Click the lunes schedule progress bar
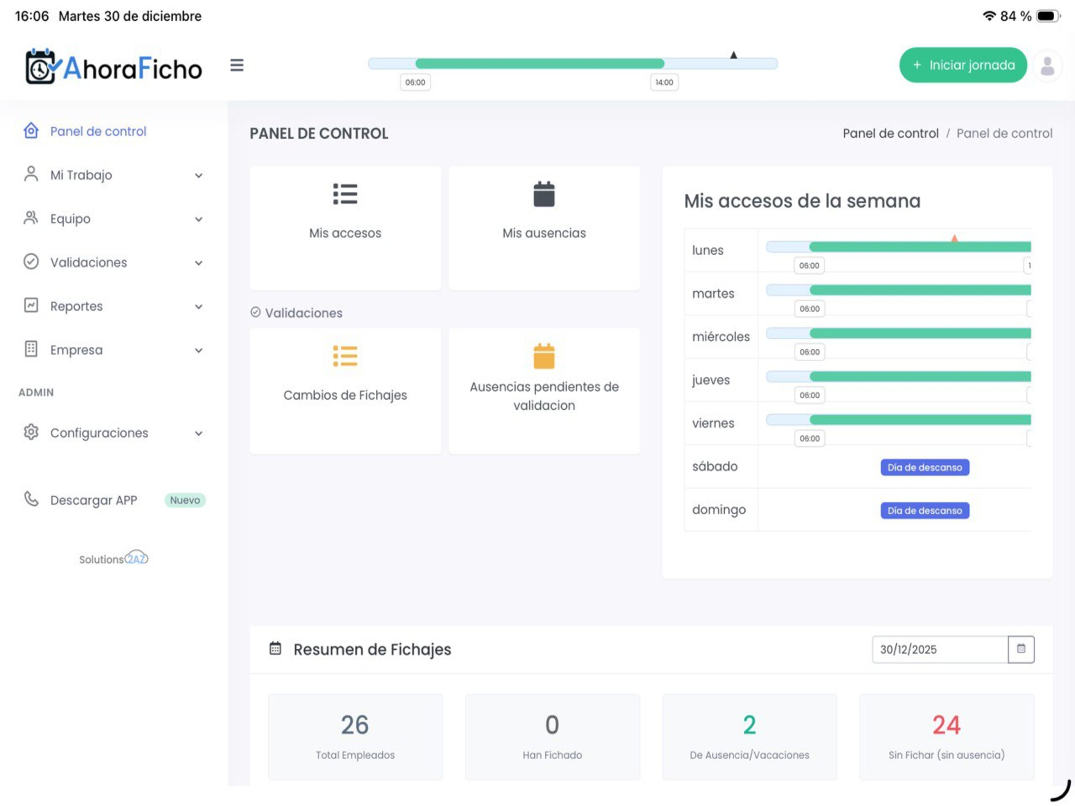Screen dimensions: 1075x806 coord(898,247)
